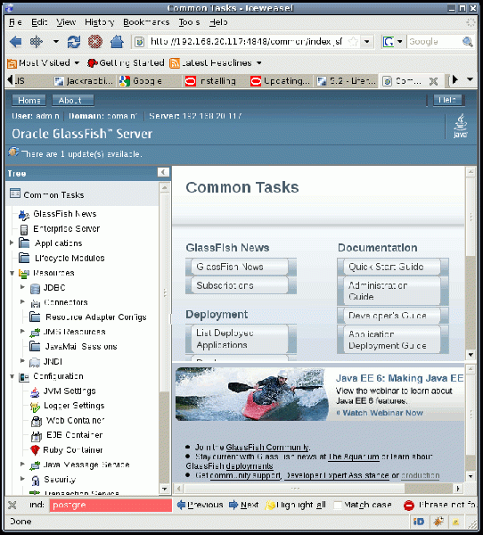Open List Deployed Applications task
483x535 pixels.
coord(241,339)
